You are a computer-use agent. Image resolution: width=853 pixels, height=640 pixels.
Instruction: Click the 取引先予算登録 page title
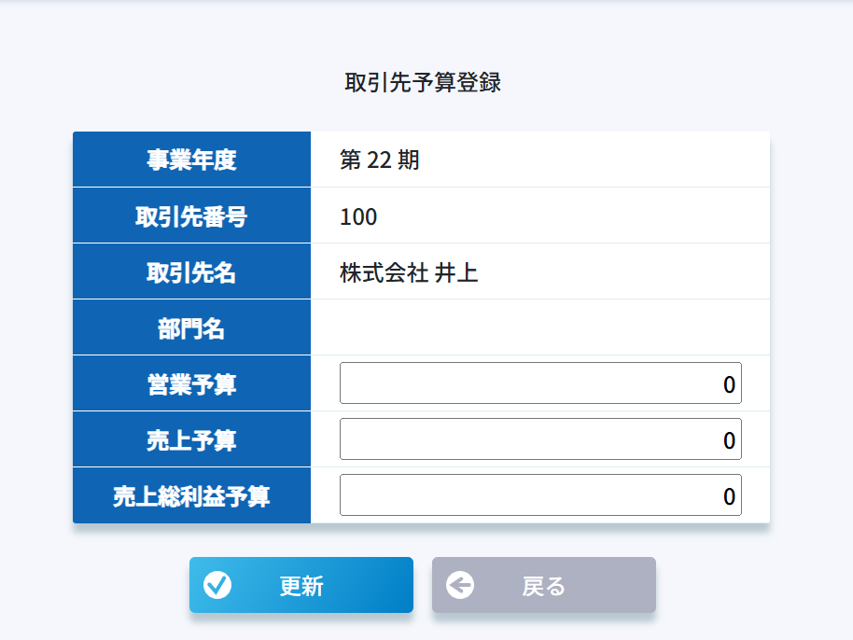point(423,82)
